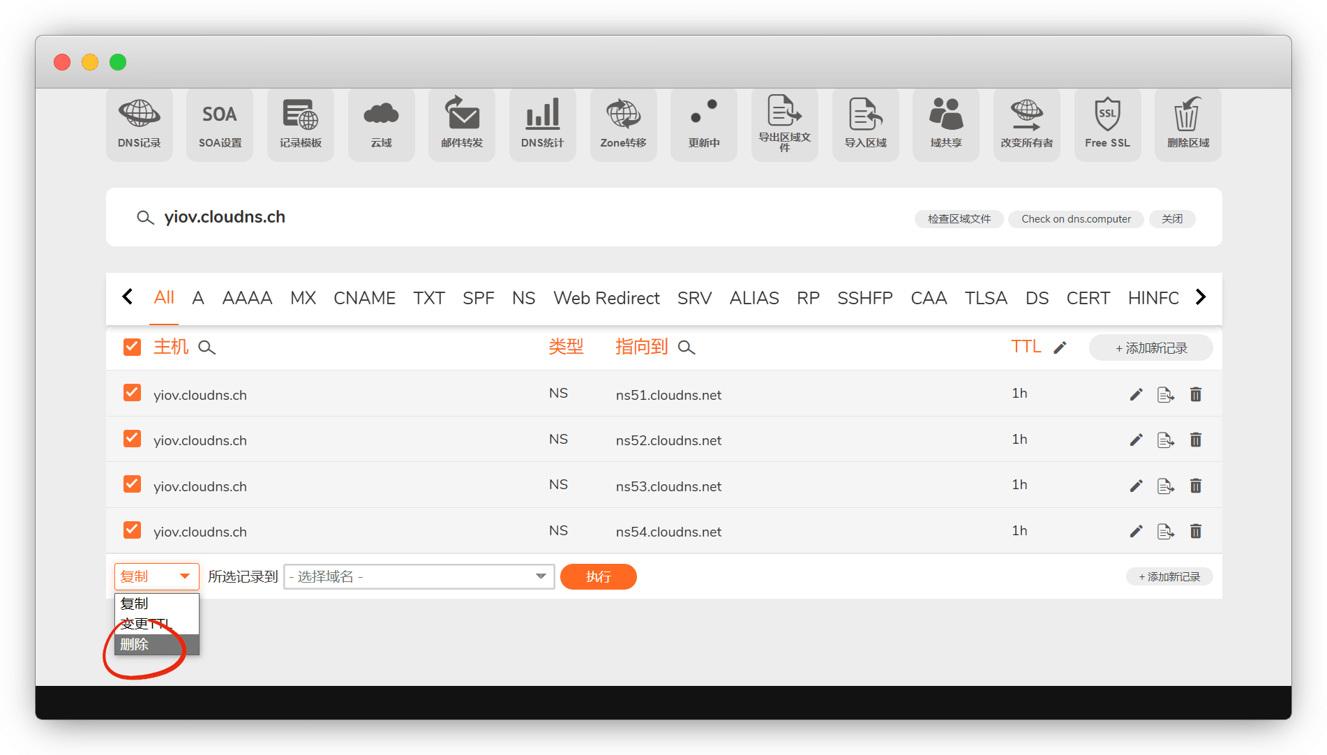Expand the 选择域名 domain dropdown

(419, 576)
